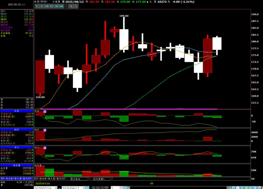Click the yellow minus zoom-out icon
The height and width of the screenshot is (189, 263).
tap(242, 188)
